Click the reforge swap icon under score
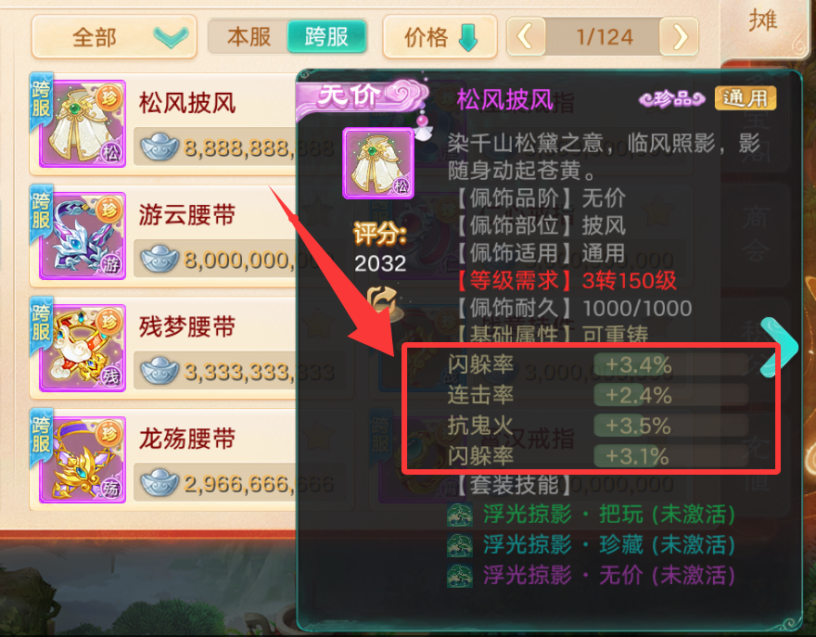Viewport: 816px width, 637px height. click(x=384, y=303)
